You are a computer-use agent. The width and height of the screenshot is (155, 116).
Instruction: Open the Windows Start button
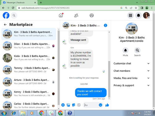point(4,113)
